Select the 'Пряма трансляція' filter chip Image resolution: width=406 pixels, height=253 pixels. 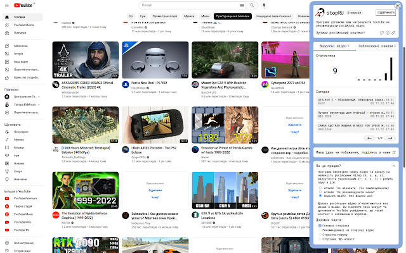pyautogui.click(x=165, y=16)
